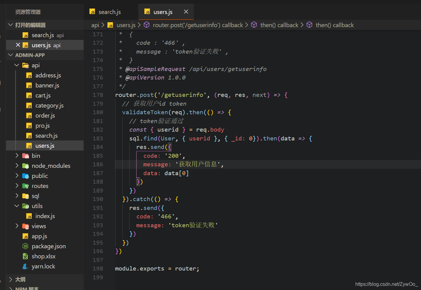
Task: Open search.js in the api folder tree
Action: click(45, 136)
